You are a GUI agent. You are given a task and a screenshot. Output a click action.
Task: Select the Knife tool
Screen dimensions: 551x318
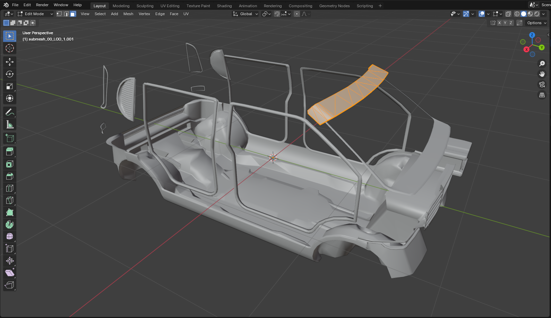10,200
